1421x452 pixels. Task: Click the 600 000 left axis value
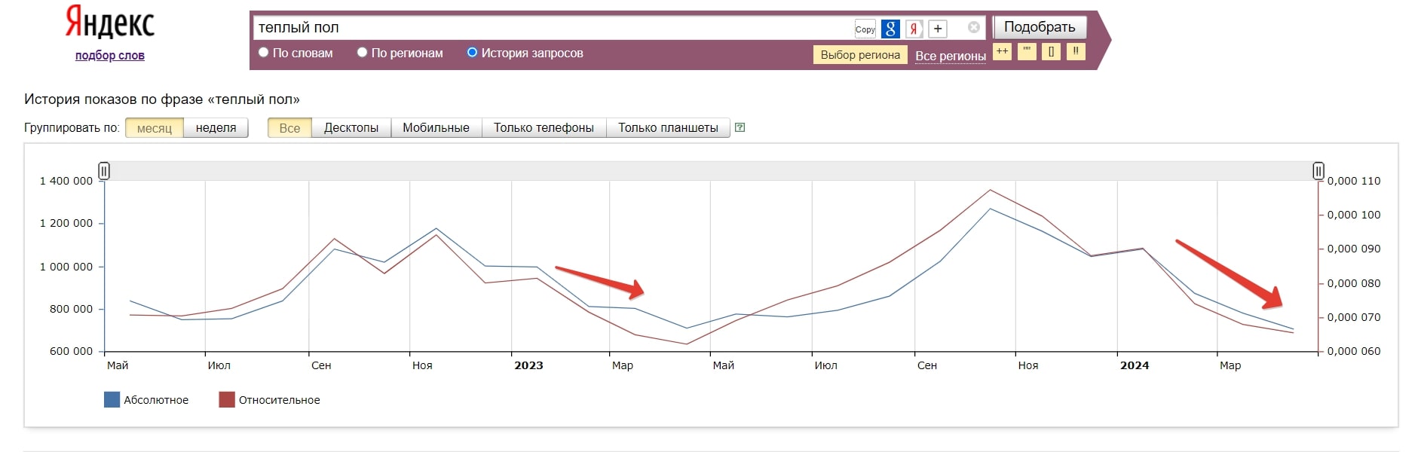point(71,351)
